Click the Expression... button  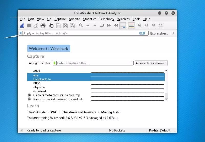click(x=159, y=33)
